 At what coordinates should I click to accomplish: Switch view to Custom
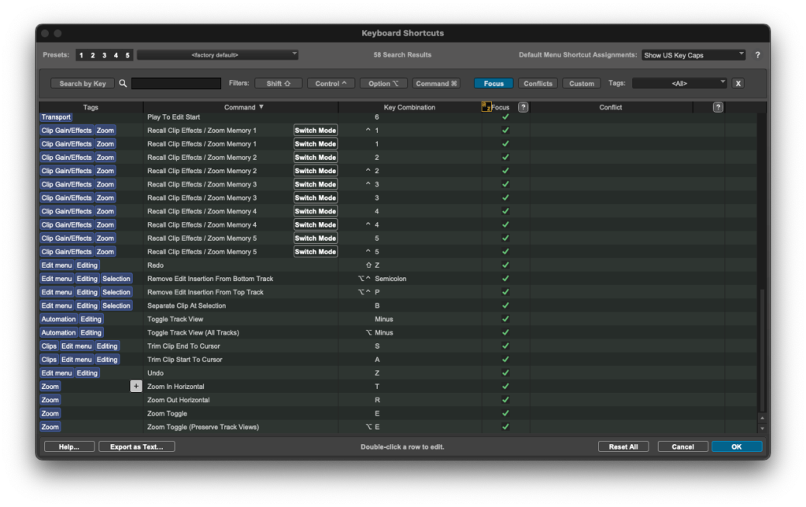(x=582, y=83)
